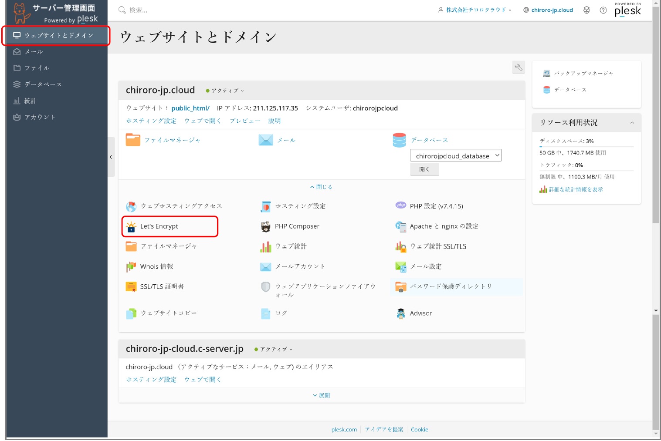This screenshot has width=661, height=441.
Task: Open アクティブ status menu for chiroro-jp.cloud
Action: click(225, 91)
